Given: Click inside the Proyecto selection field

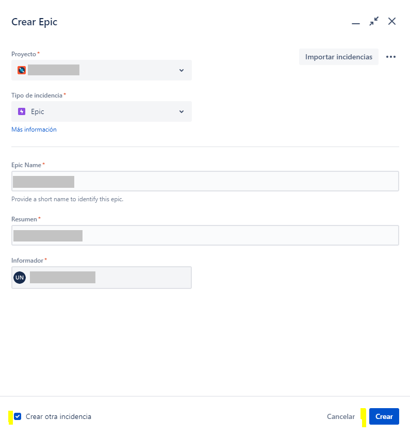Looking at the screenshot, I should coord(102,70).
